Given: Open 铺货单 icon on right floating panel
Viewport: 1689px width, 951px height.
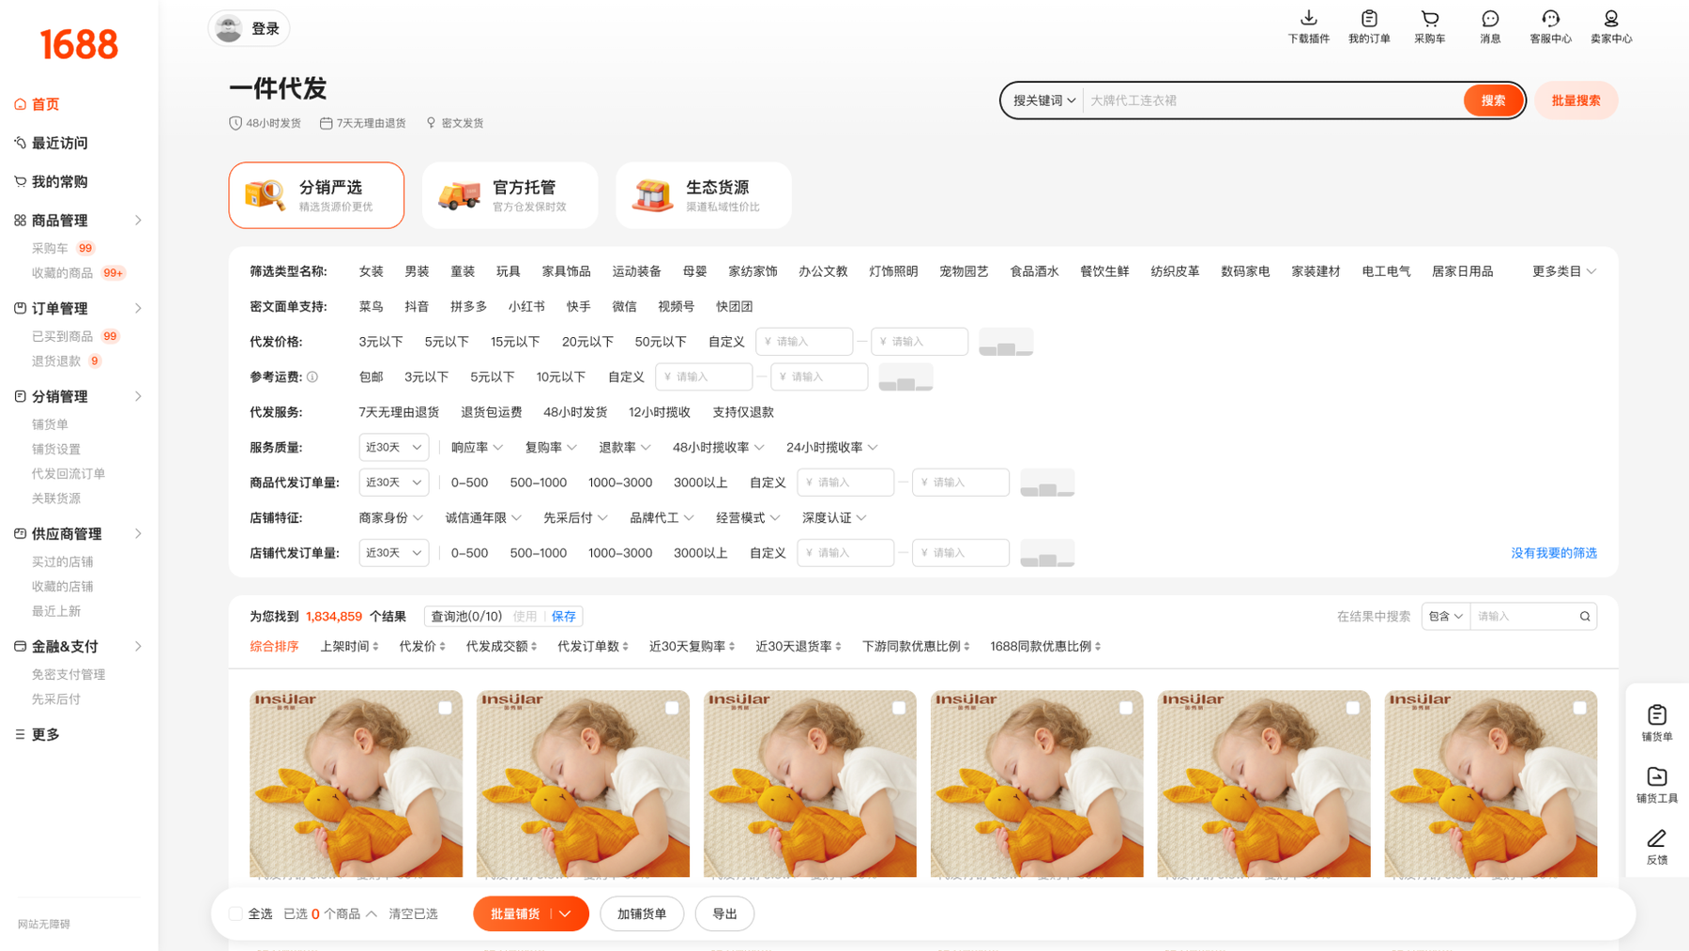Looking at the screenshot, I should (x=1657, y=714).
